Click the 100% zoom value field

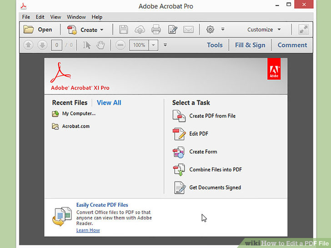(139, 45)
